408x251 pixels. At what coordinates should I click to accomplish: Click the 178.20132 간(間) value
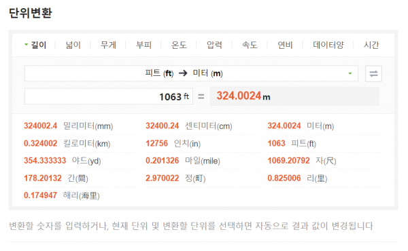click(56, 178)
